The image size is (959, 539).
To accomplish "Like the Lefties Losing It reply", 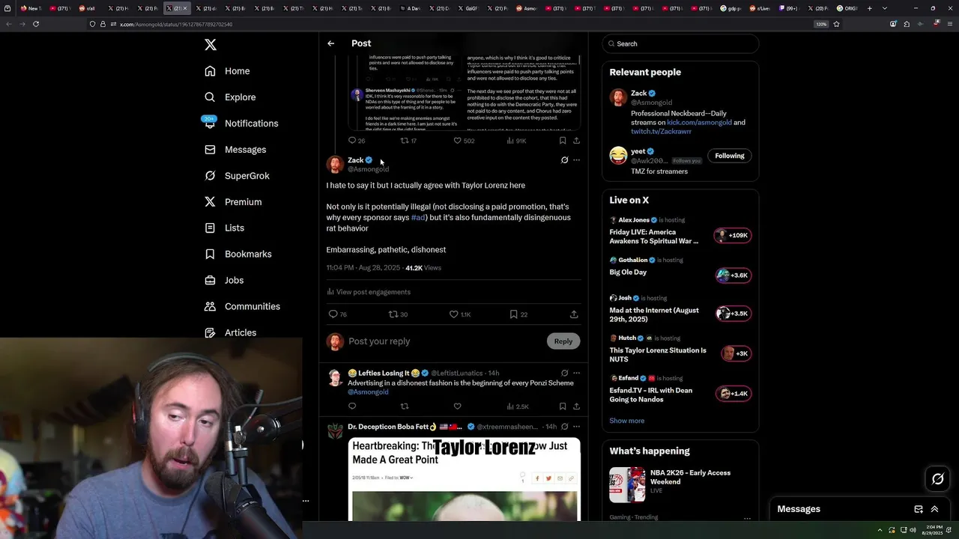I will point(457,406).
